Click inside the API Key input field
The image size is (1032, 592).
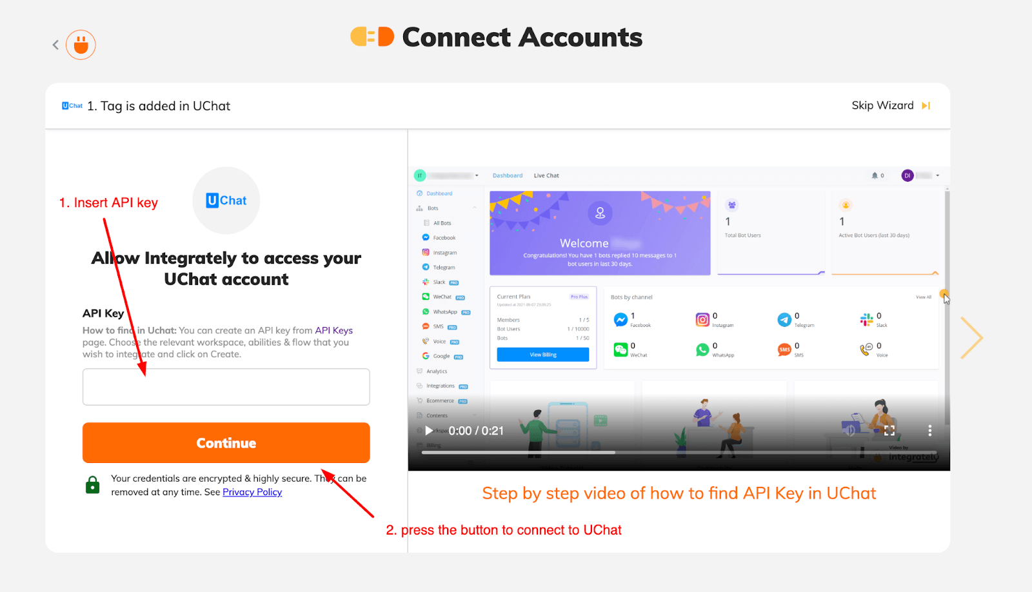click(x=226, y=387)
